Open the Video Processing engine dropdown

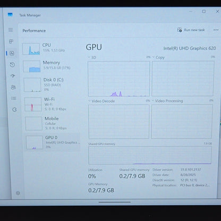[167, 101]
